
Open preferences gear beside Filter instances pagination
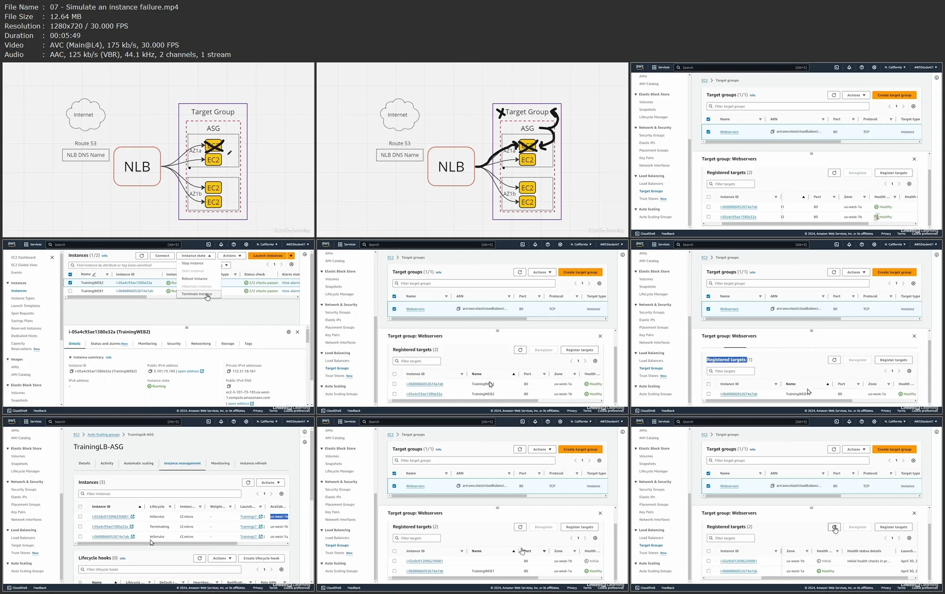pyautogui.click(x=281, y=494)
